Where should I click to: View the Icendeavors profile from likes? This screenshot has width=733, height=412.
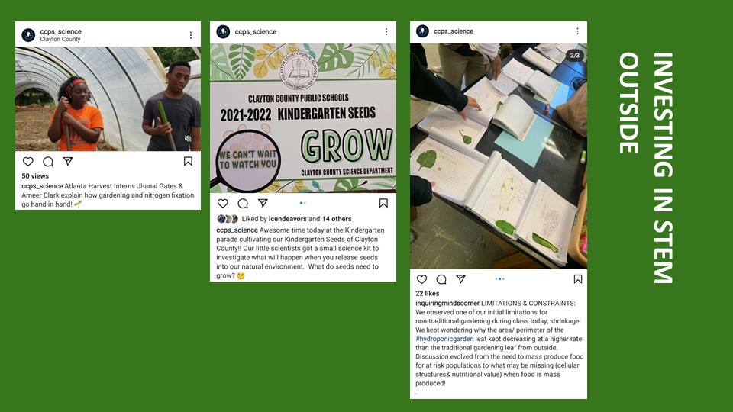[x=288, y=219]
